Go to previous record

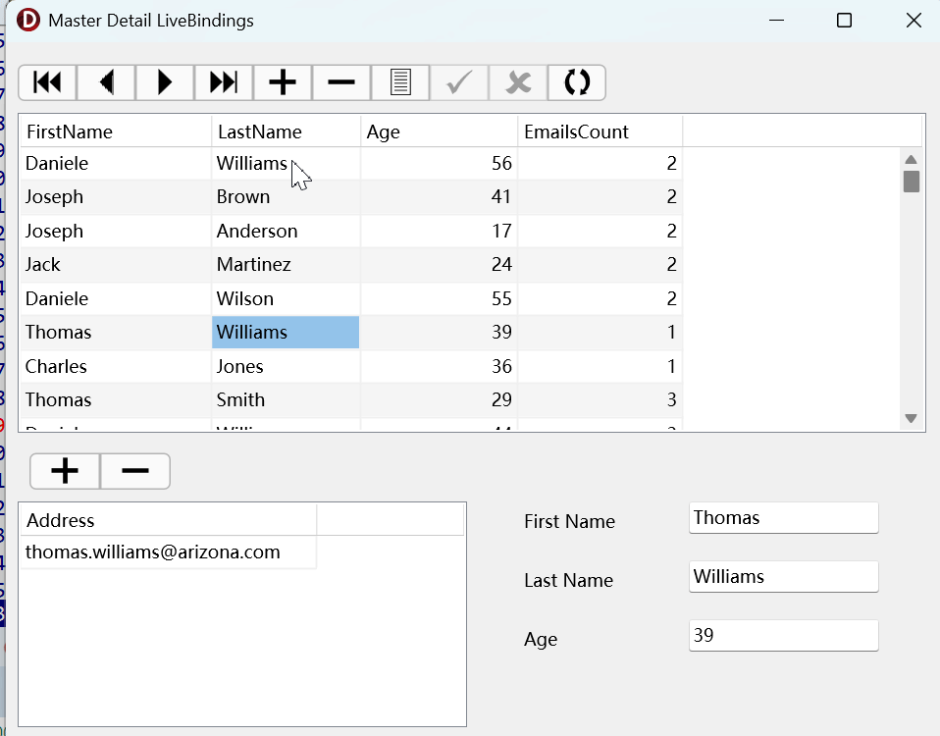[106, 83]
